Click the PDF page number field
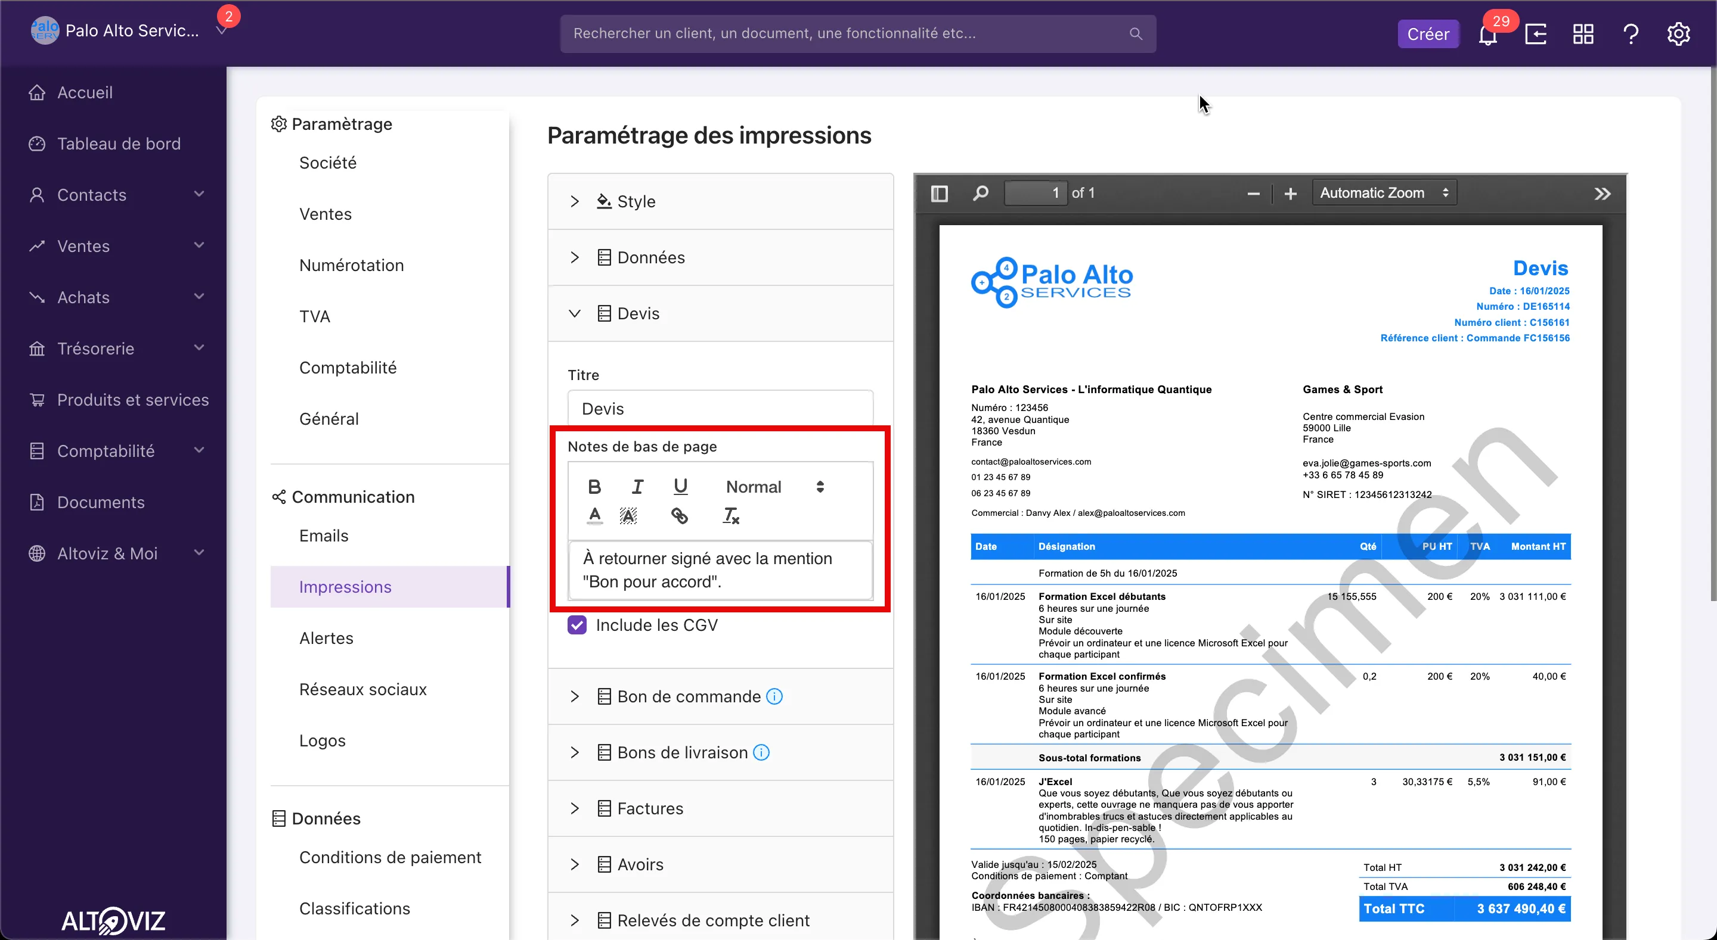The width and height of the screenshot is (1717, 940). click(1035, 193)
